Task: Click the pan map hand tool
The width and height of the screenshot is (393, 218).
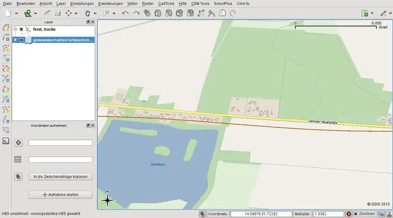Action: tap(87, 13)
